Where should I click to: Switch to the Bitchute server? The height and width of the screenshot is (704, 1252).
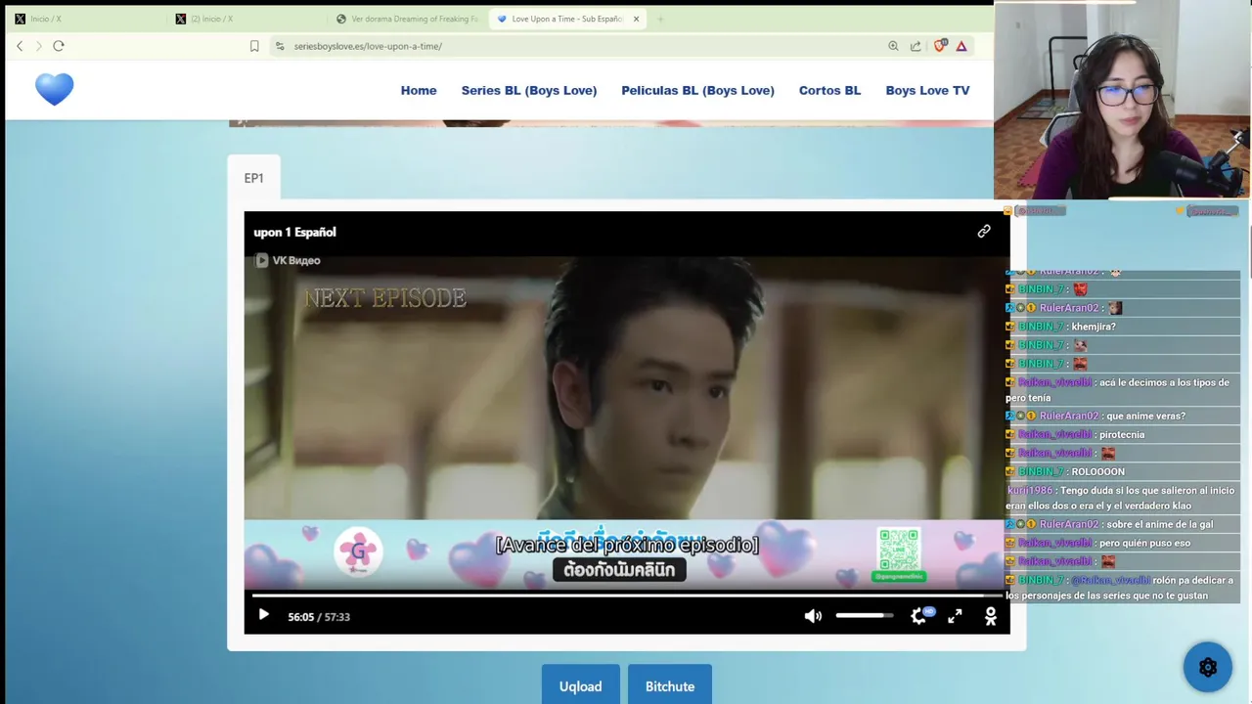[670, 686]
